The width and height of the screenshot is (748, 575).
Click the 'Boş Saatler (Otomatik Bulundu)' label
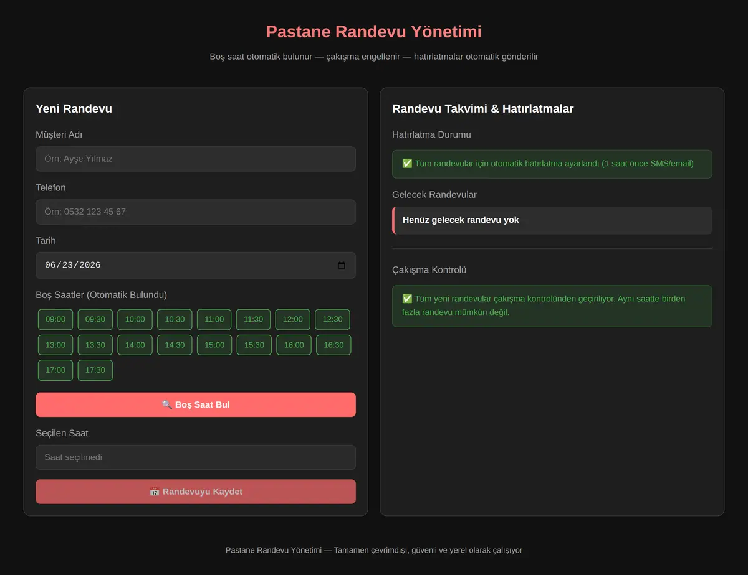tap(102, 295)
